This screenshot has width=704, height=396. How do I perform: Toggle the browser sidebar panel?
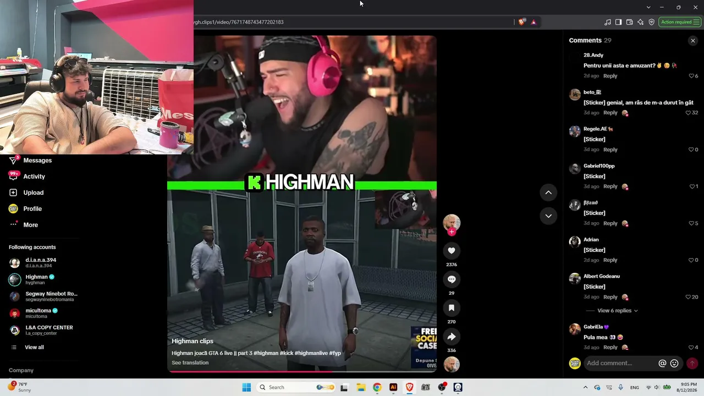click(x=619, y=22)
